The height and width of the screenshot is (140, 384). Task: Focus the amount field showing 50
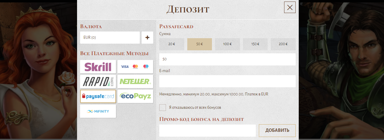[227, 59]
